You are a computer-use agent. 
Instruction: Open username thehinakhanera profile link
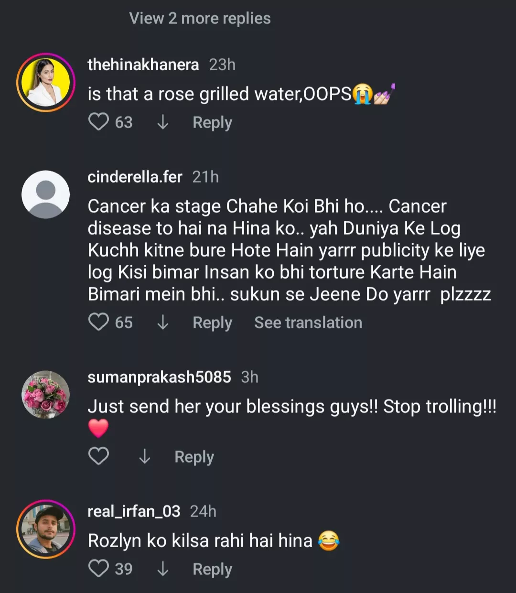(x=143, y=65)
